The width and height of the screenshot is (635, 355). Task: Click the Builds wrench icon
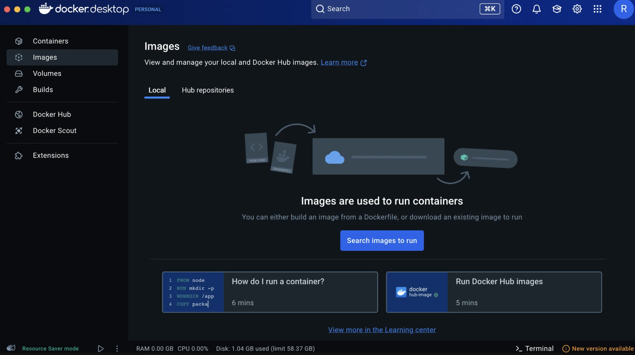pyautogui.click(x=19, y=90)
